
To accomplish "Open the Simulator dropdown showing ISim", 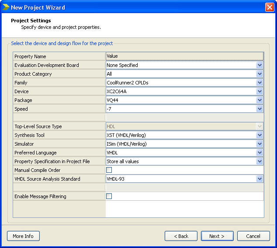I will pyautogui.click(x=260, y=144).
